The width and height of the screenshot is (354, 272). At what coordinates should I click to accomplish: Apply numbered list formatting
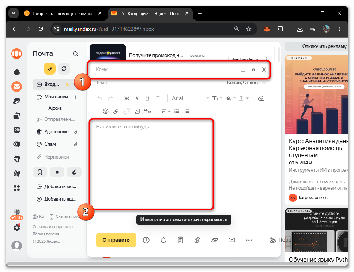[x=187, y=111]
